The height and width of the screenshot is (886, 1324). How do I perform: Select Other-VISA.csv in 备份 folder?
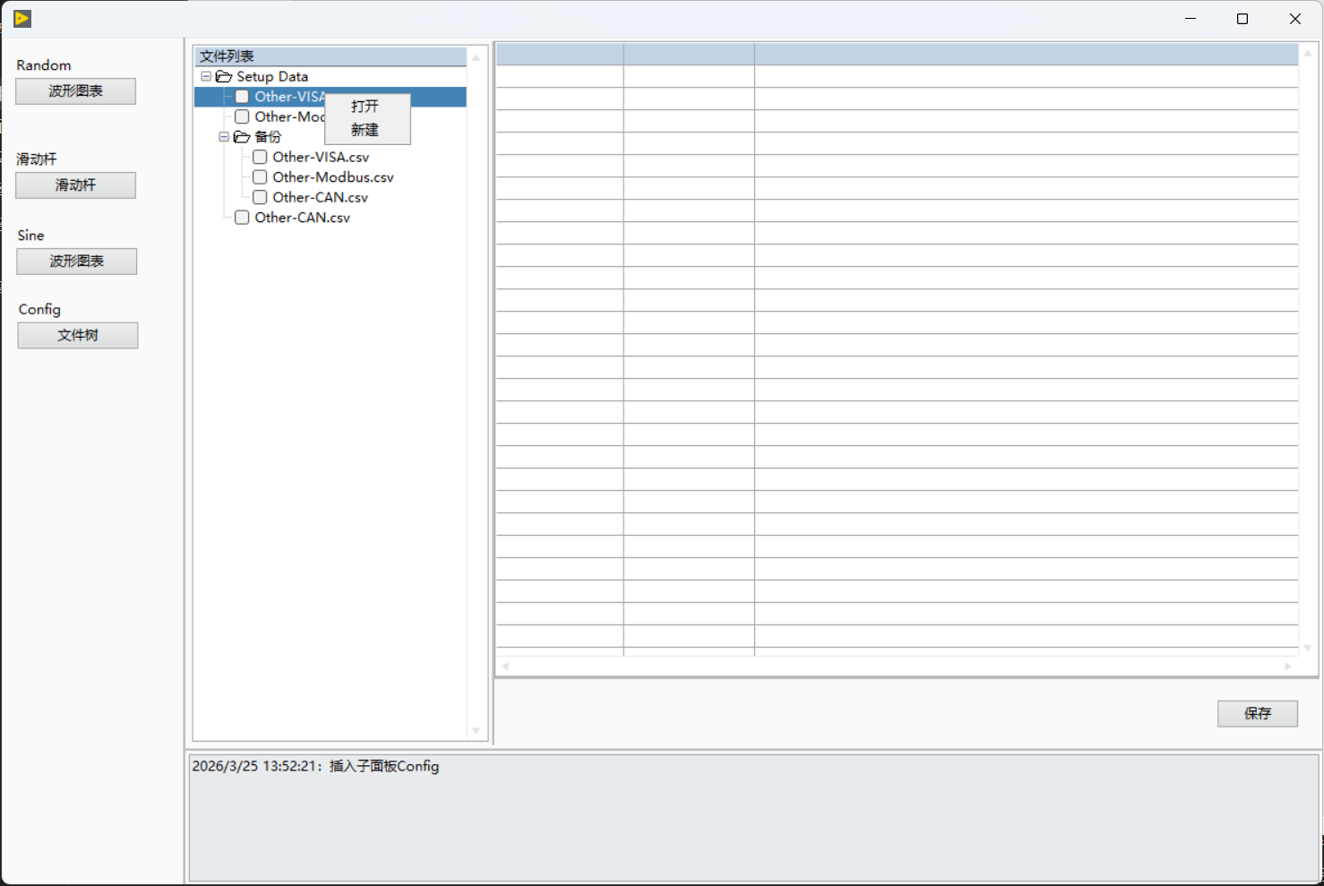[321, 157]
